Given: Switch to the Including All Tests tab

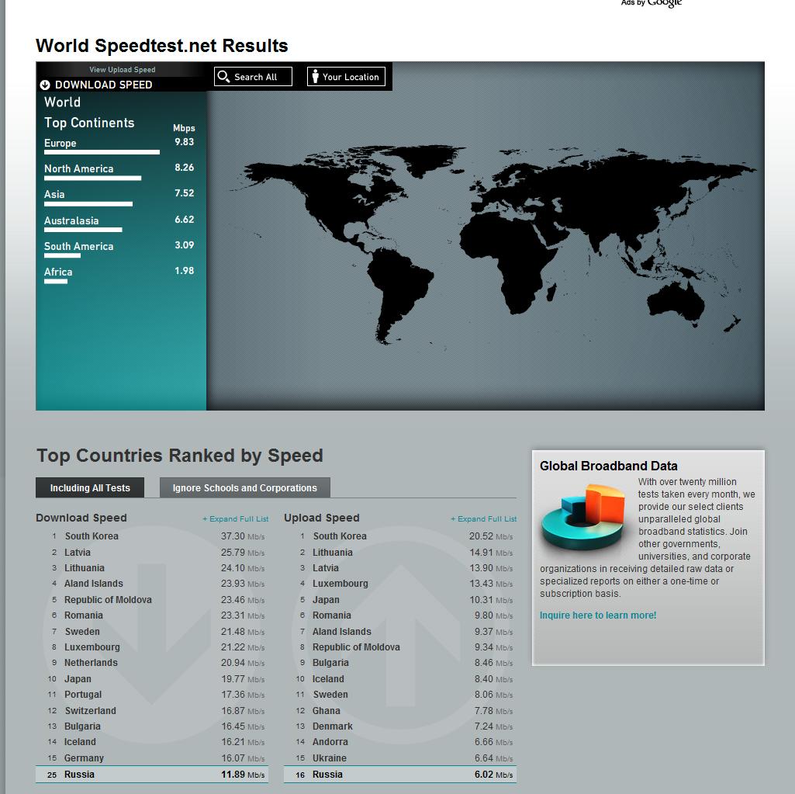Looking at the screenshot, I should [90, 487].
